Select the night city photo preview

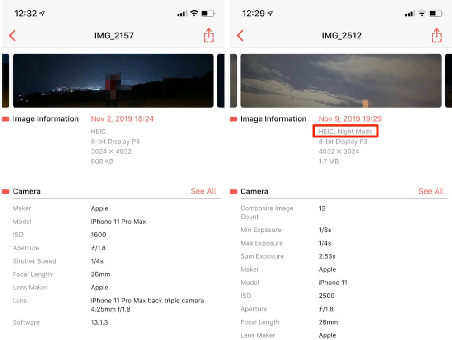coord(113,80)
